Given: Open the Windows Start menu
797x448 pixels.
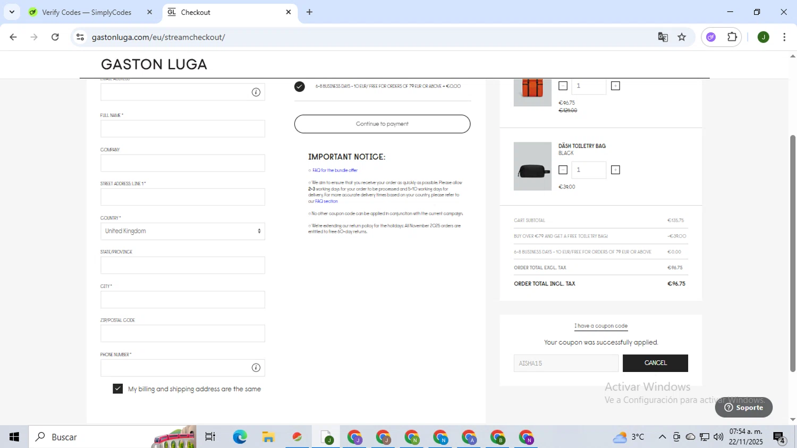Looking at the screenshot, I should (x=14, y=437).
